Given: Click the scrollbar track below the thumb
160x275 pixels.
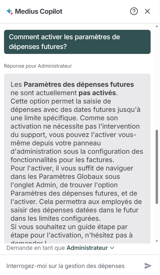Looking at the screenshot, I should (157, 221).
